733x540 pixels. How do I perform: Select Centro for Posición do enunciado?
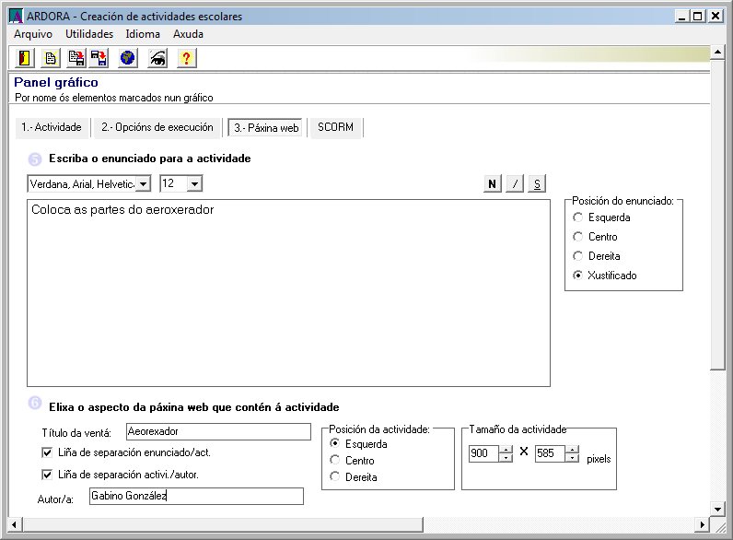[x=577, y=237]
